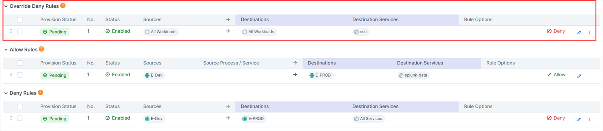Collapse the Deny Rules section

click(6, 93)
